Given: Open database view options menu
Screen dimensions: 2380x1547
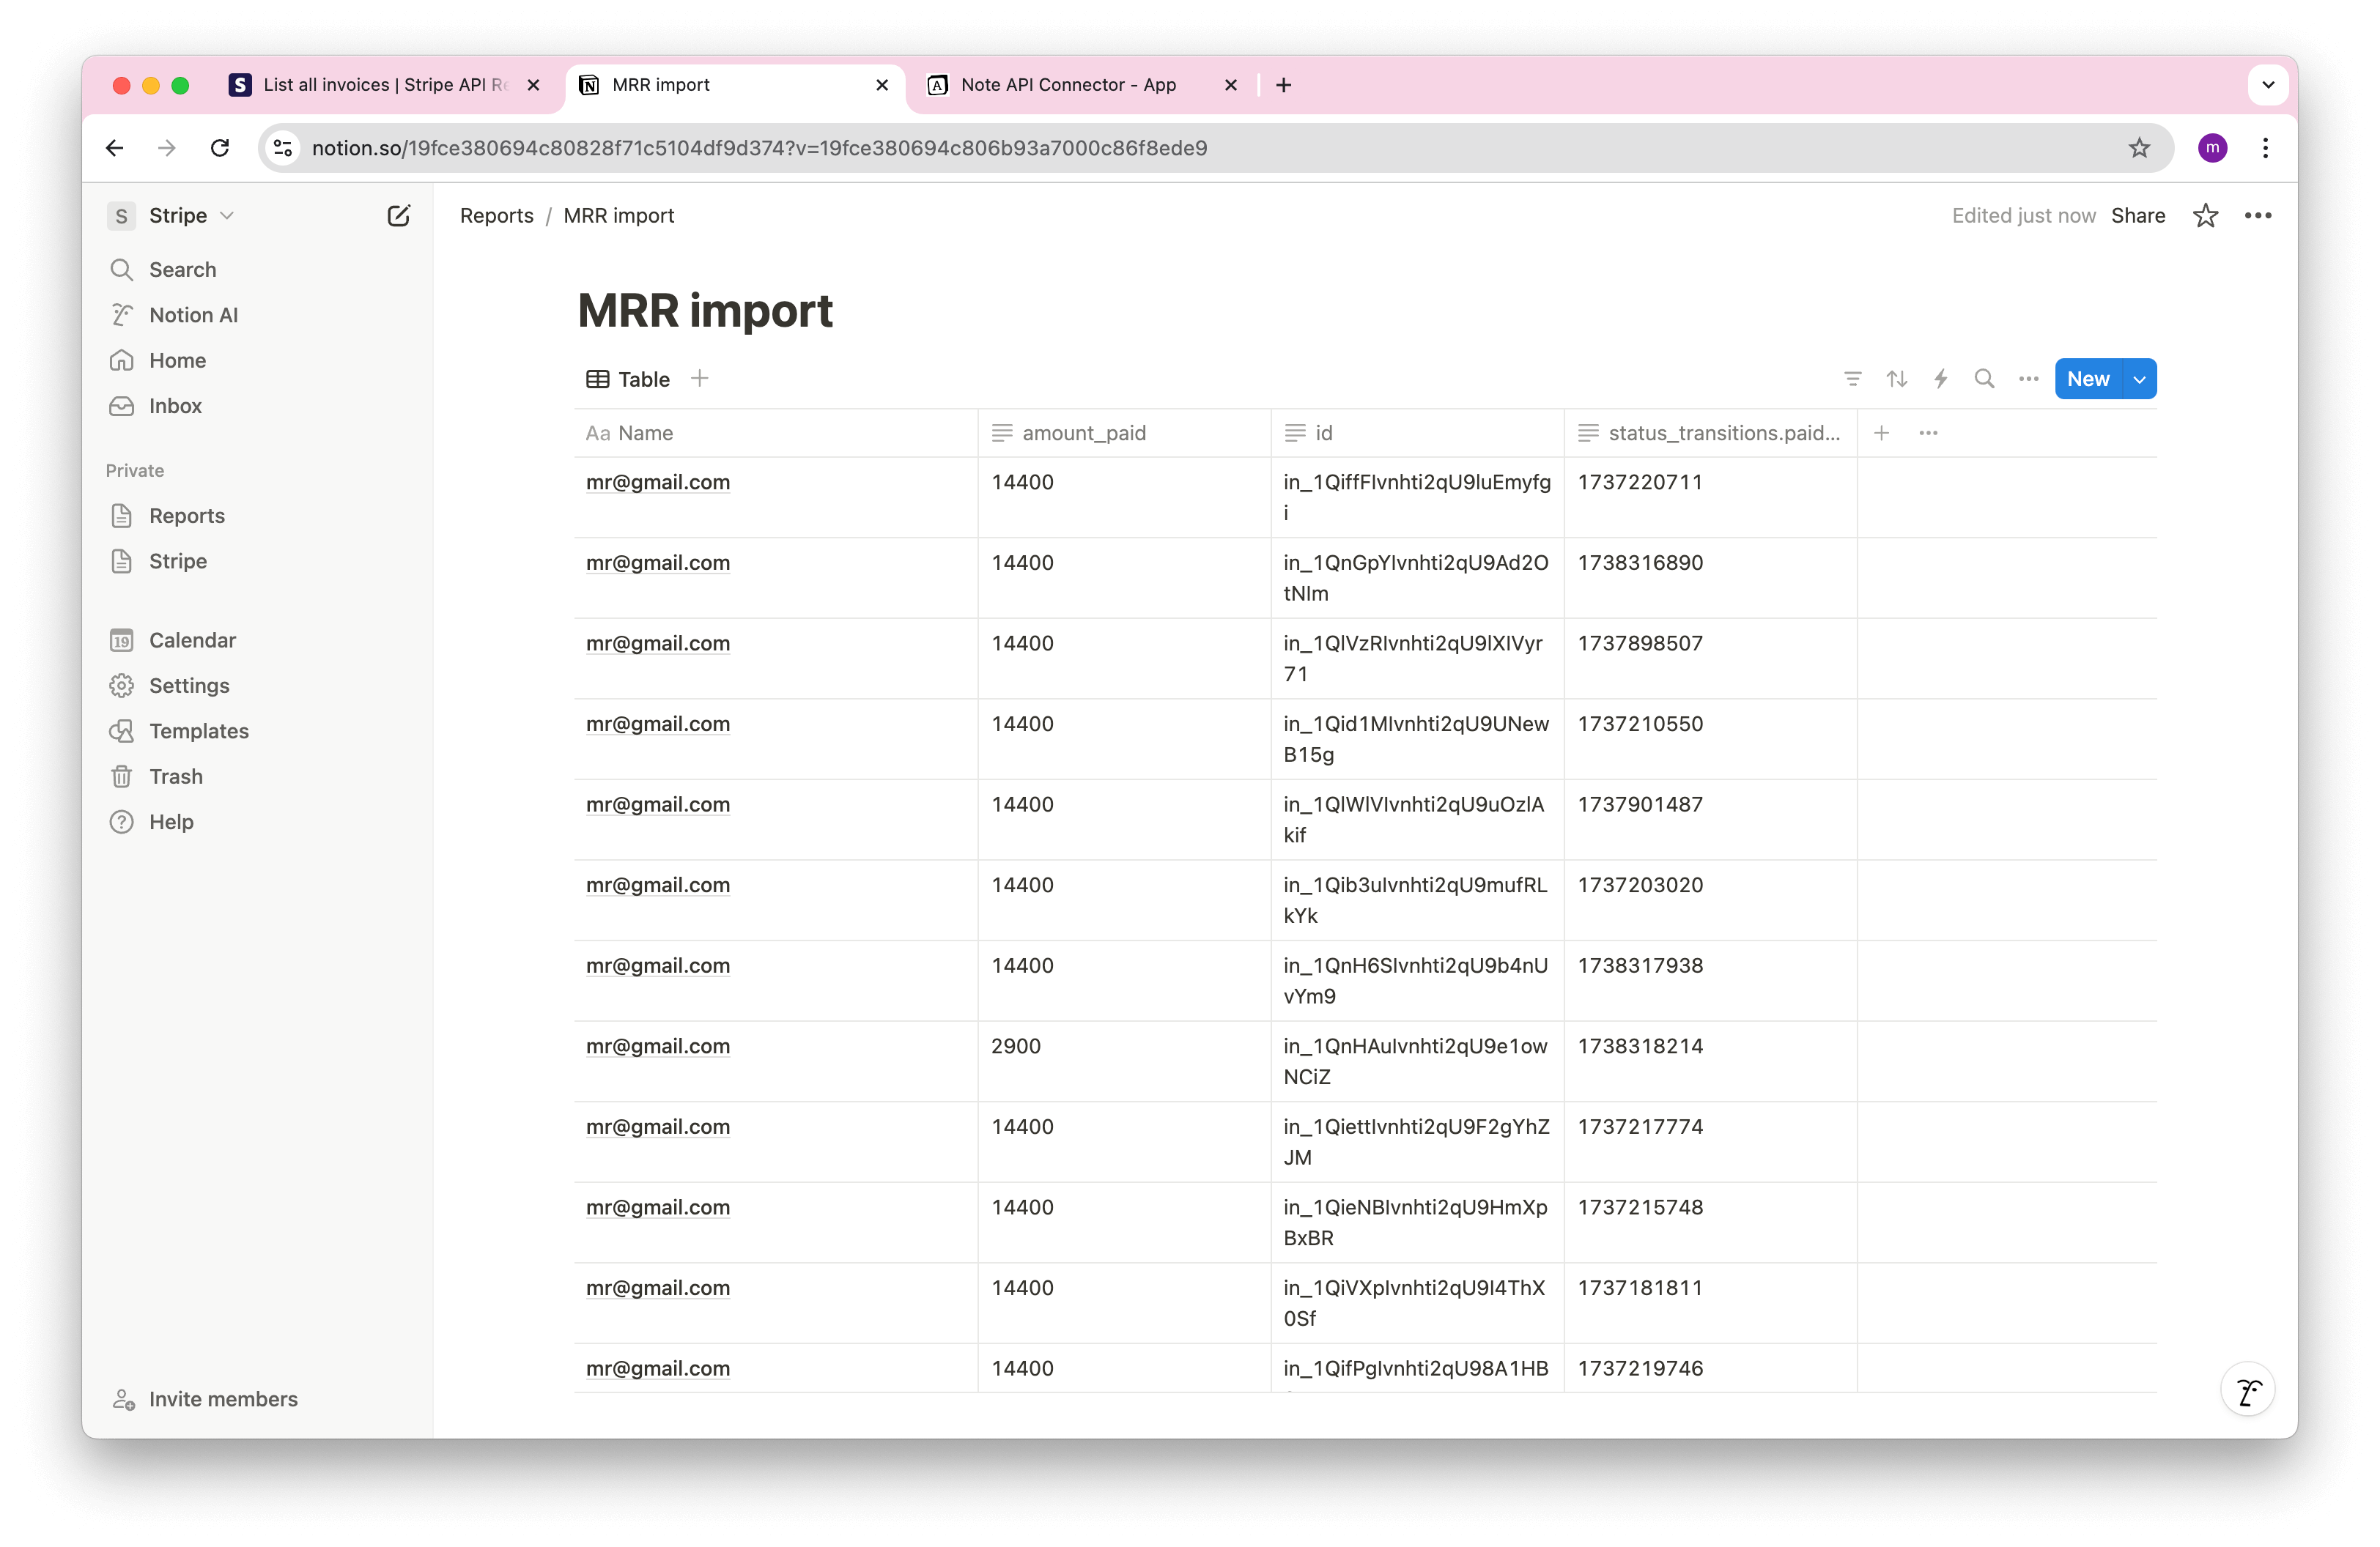Looking at the screenshot, I should 2029,379.
